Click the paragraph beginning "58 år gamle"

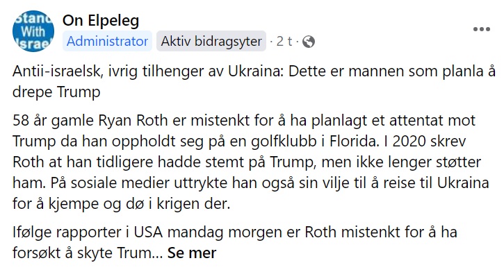pyautogui.click(x=251, y=162)
